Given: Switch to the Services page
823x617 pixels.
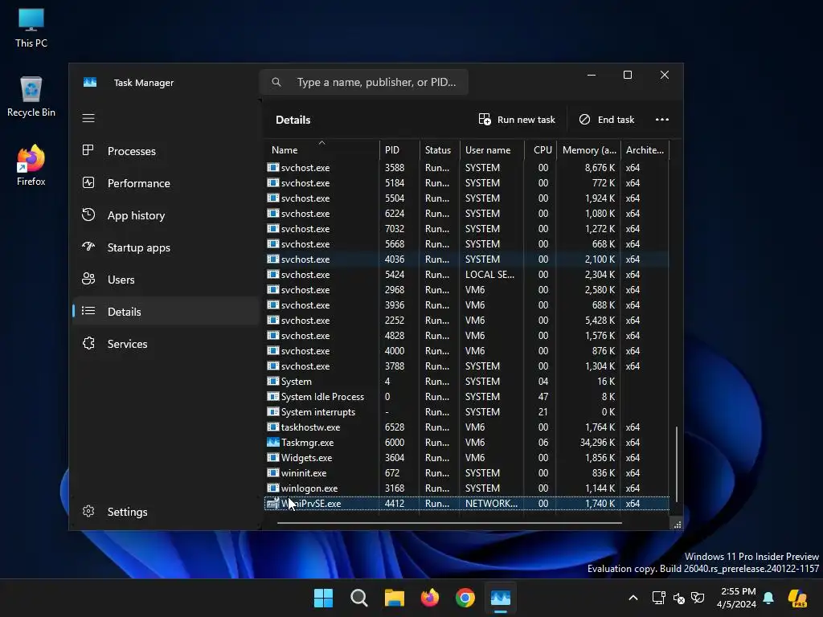Looking at the screenshot, I should click(x=166, y=344).
